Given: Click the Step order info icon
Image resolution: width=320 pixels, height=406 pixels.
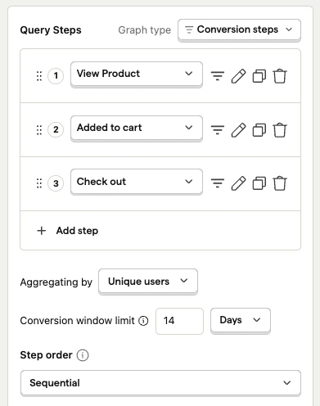Looking at the screenshot, I should point(83,355).
